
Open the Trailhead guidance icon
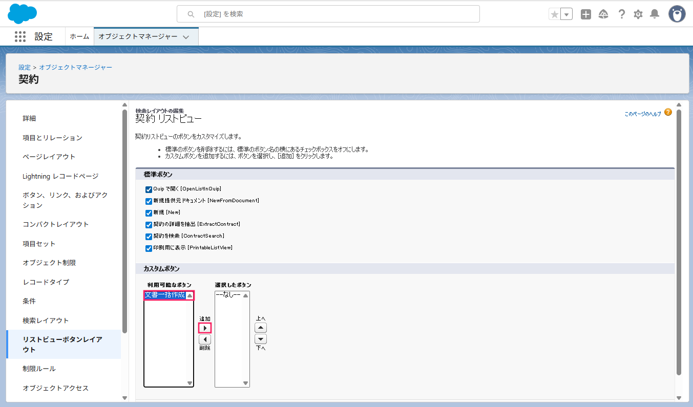(x=603, y=14)
